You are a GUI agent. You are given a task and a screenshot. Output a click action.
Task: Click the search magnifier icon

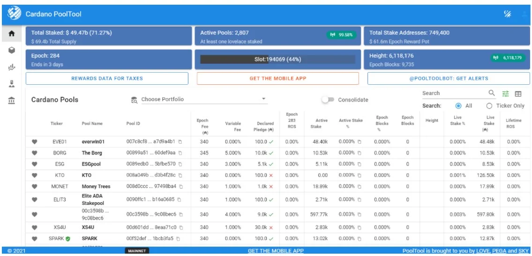[492, 93]
